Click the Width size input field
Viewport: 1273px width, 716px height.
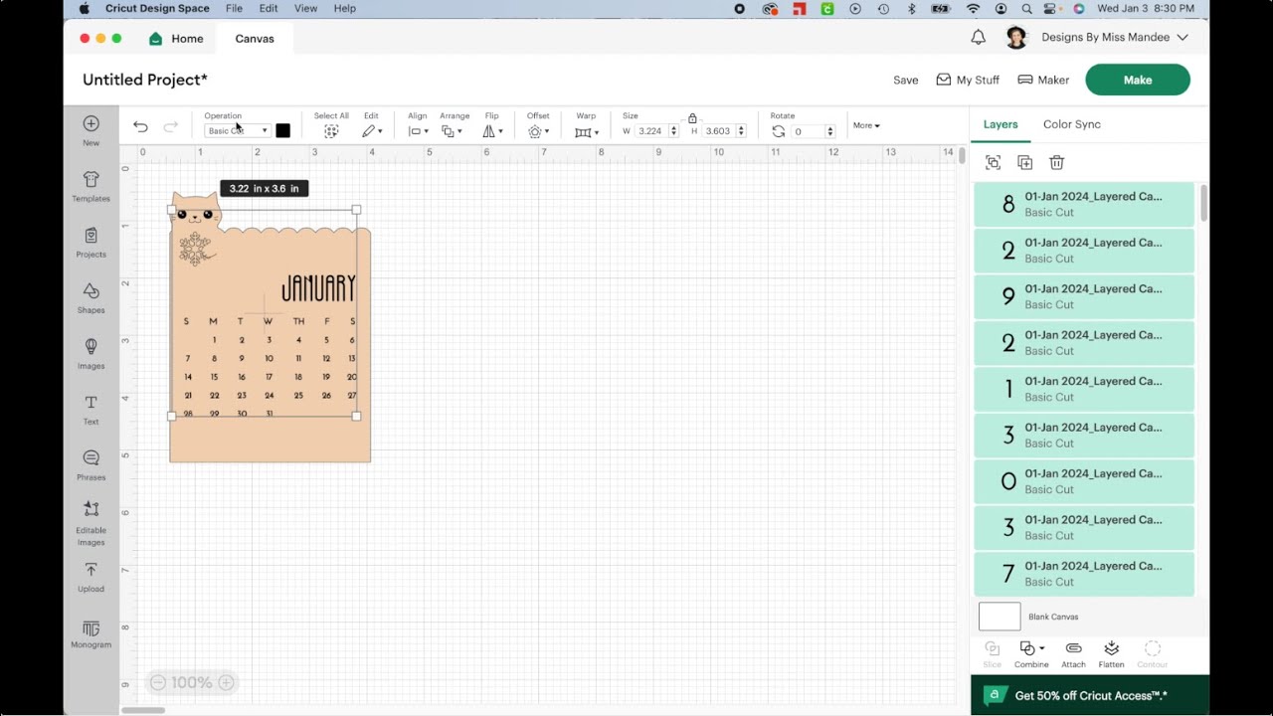click(x=651, y=131)
